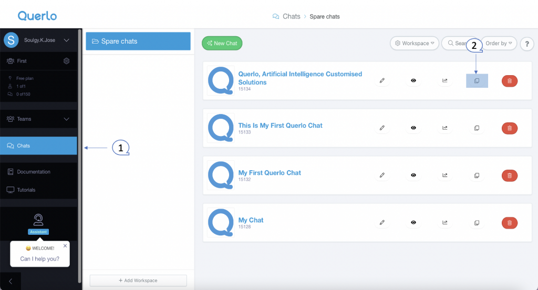The height and width of the screenshot is (290, 538).
Task: Click the Free plan text
Action: 25,78
